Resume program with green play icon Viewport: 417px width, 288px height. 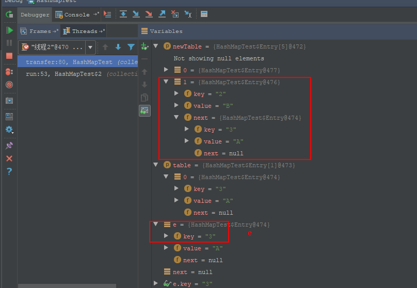click(9, 30)
